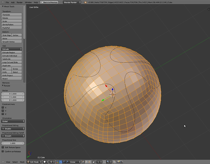Click the Mesh Tools panel scrollbar

[x=24, y=22]
